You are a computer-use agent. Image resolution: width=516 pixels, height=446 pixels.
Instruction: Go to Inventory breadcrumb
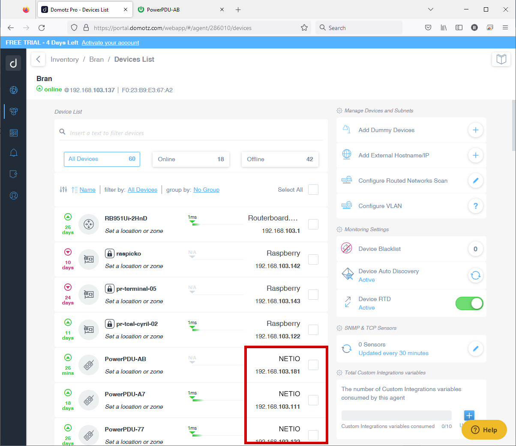click(x=65, y=59)
